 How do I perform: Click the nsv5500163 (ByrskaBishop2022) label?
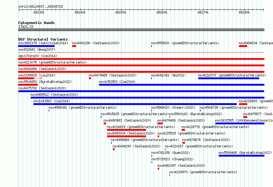(x=196, y=114)
